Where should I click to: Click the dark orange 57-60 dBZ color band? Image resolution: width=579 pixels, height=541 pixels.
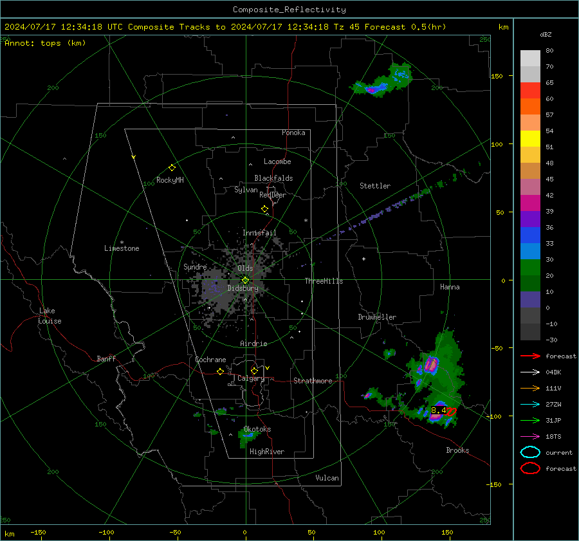(530, 107)
